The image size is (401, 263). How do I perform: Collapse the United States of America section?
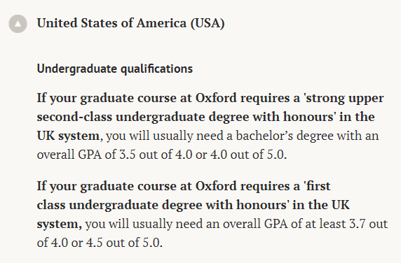coord(18,24)
